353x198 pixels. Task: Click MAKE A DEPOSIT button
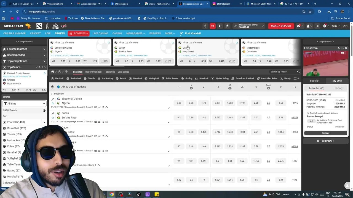coord(281,26)
